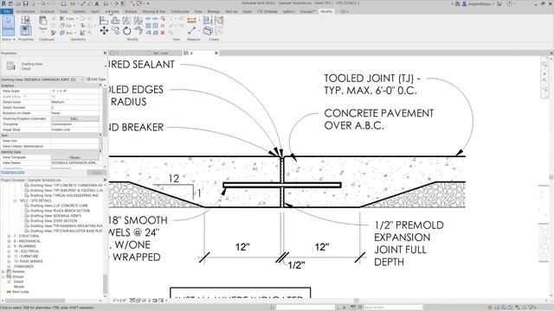
Task: Open the File tab
Action: coord(6,11)
